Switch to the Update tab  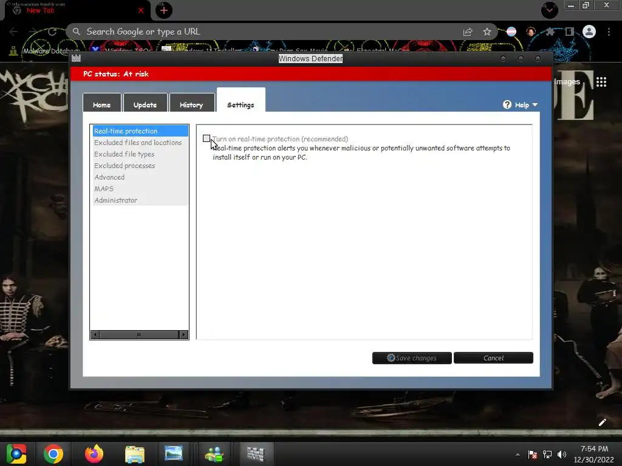(x=145, y=103)
